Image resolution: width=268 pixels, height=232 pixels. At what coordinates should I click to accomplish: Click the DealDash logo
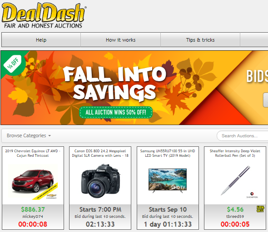(x=44, y=15)
